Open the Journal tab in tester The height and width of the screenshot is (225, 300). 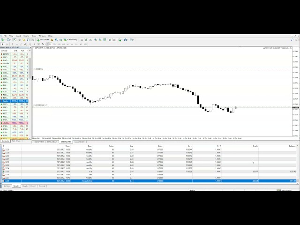tap(43, 186)
